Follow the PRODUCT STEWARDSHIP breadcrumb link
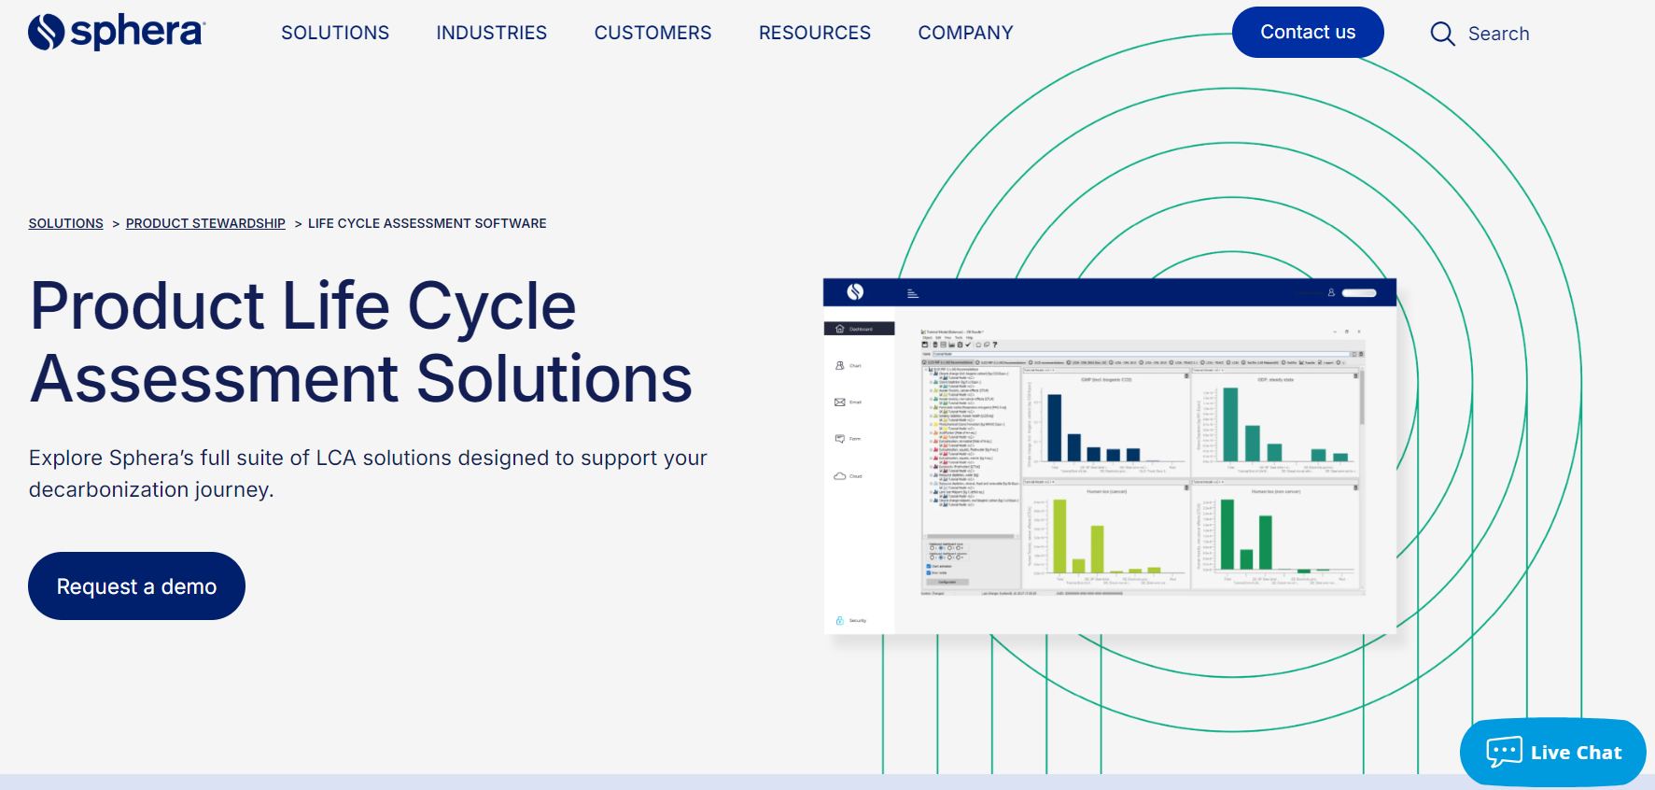The image size is (1655, 790). tap(205, 223)
